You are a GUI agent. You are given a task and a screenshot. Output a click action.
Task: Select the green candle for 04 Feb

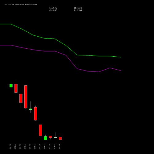11,86
